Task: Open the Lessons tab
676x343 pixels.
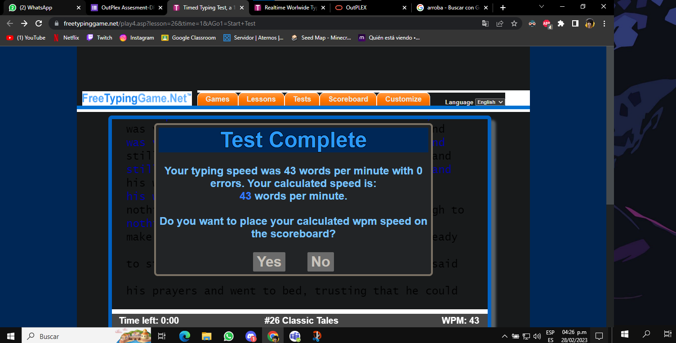Action: coord(261,99)
